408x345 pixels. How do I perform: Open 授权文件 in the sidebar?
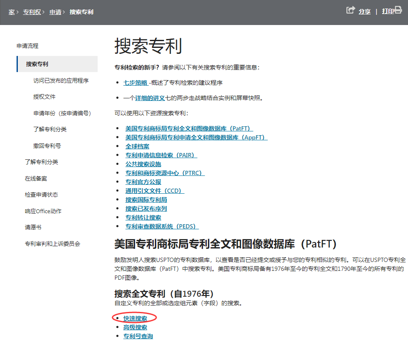click(x=45, y=97)
